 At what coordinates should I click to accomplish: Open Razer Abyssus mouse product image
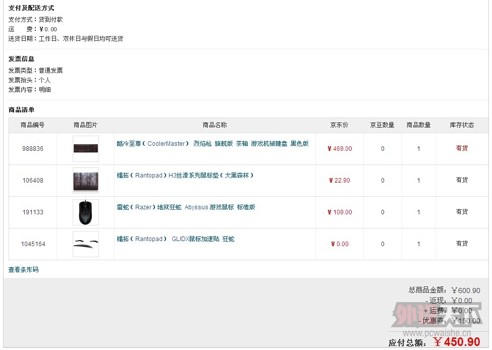point(86,212)
